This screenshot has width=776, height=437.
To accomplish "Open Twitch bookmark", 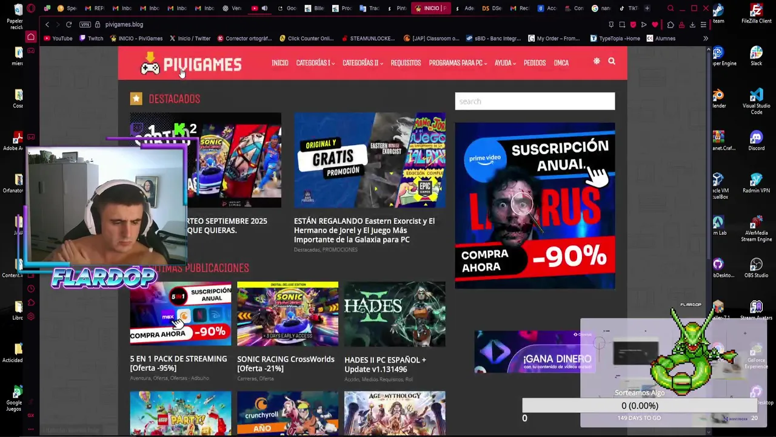I will click(x=91, y=38).
